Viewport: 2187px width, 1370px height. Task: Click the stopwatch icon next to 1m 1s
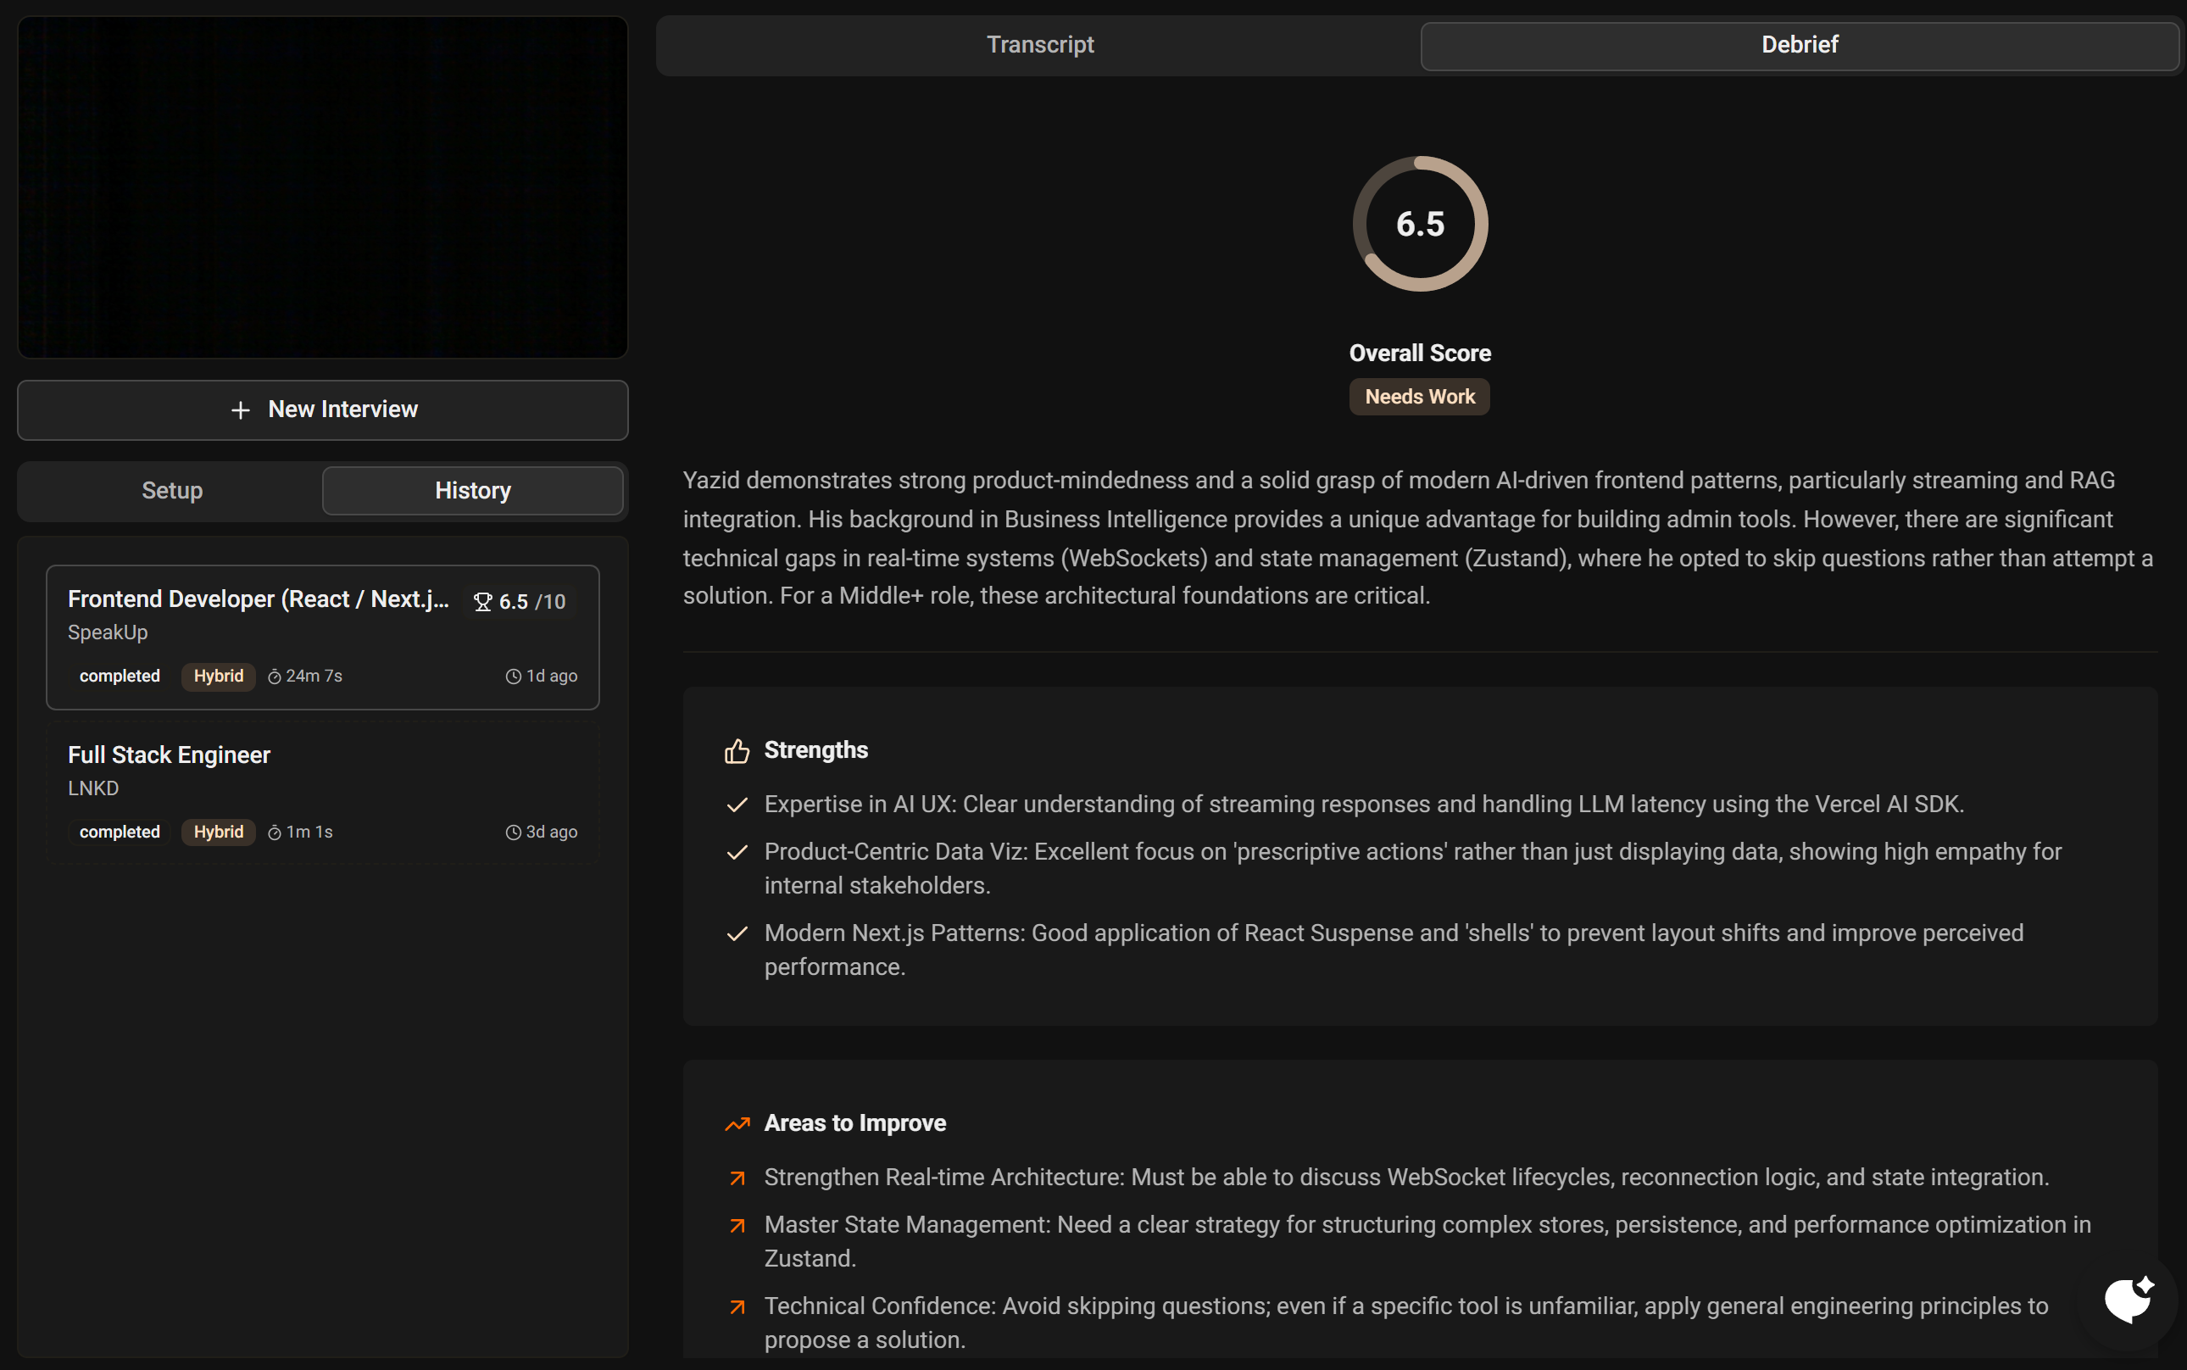[275, 833]
